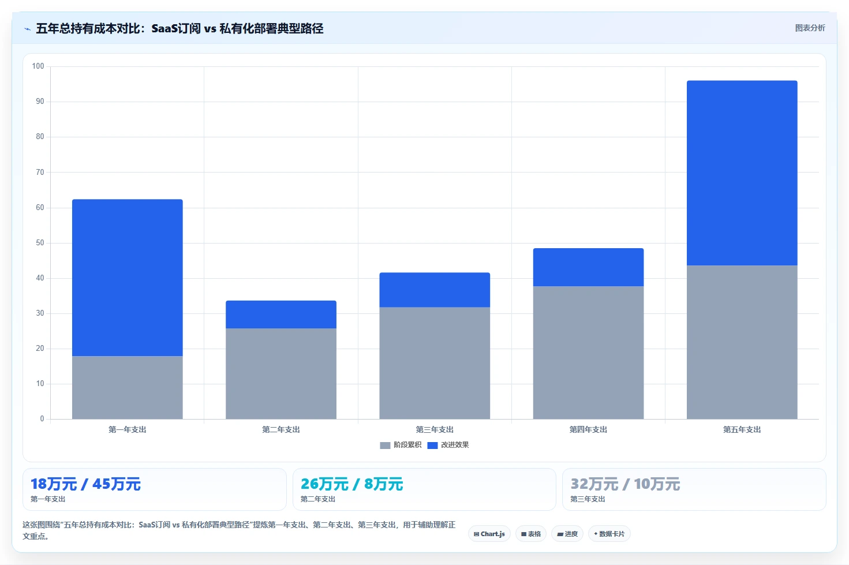Click the 第五年支出 x-axis label
The height and width of the screenshot is (565, 849).
(742, 430)
